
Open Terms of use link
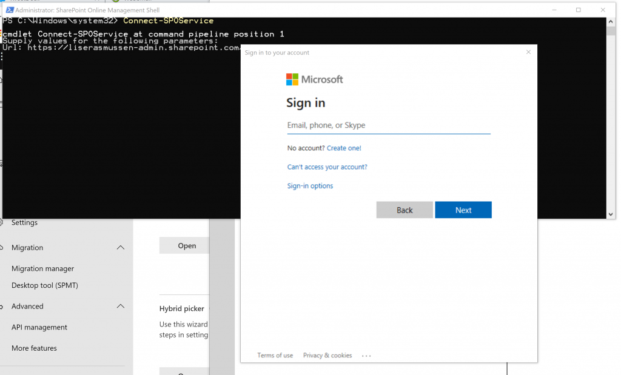[275, 355]
